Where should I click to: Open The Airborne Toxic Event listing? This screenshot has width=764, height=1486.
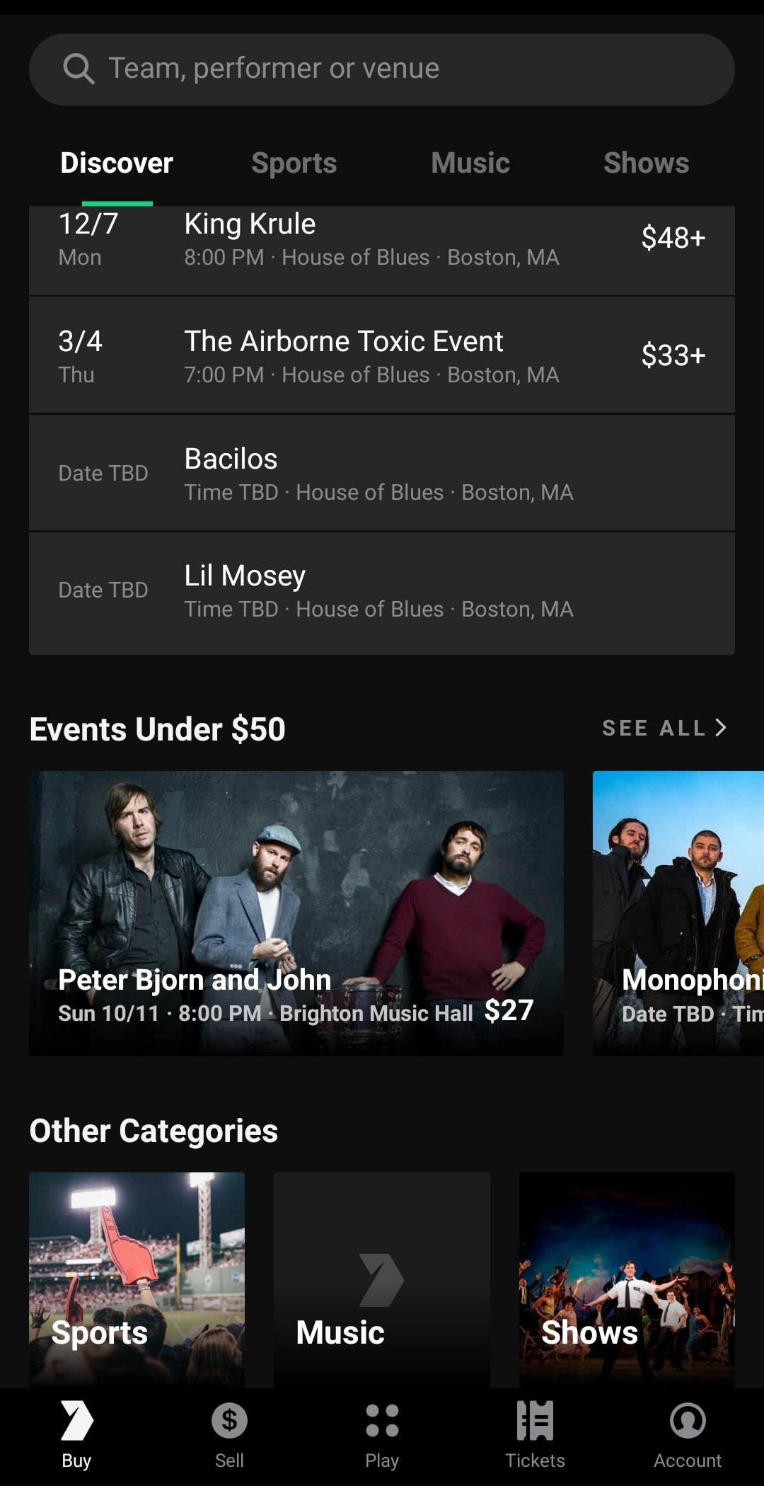pyautogui.click(x=382, y=355)
